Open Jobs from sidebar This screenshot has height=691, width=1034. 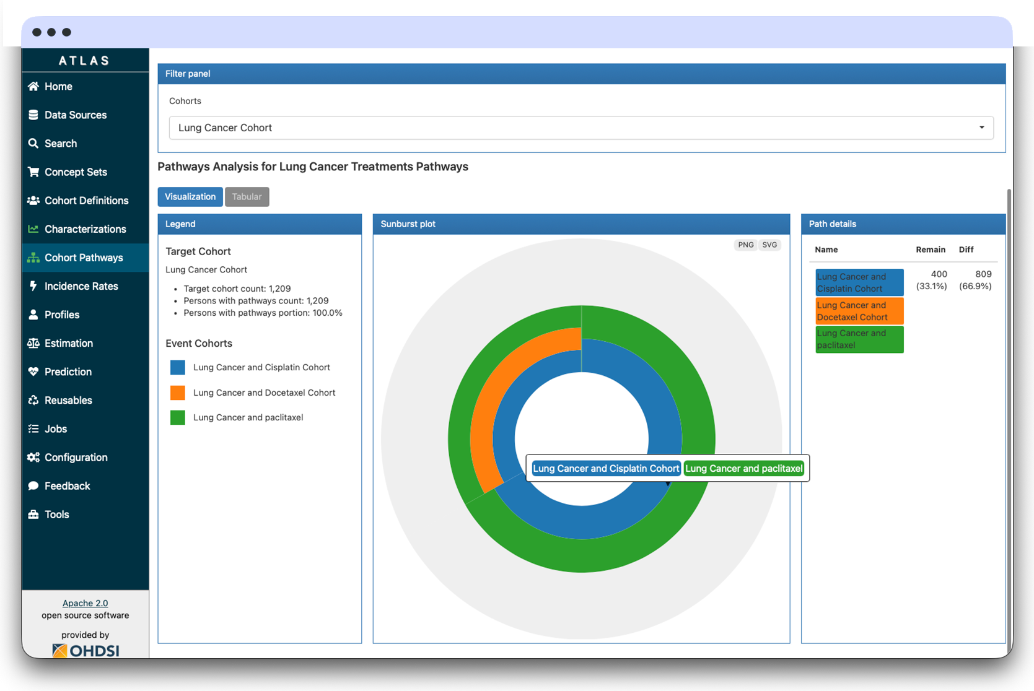[85, 428]
